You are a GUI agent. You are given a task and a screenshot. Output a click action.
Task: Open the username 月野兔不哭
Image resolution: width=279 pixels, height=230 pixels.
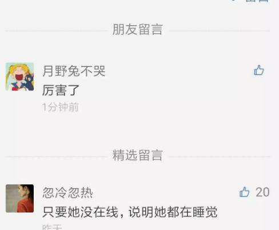pos(74,71)
